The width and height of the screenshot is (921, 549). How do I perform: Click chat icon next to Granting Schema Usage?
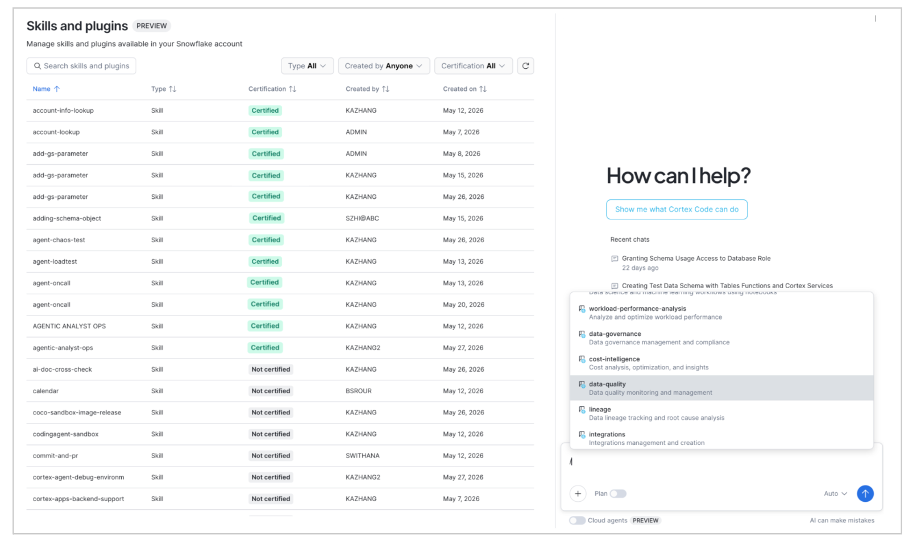[x=615, y=259]
